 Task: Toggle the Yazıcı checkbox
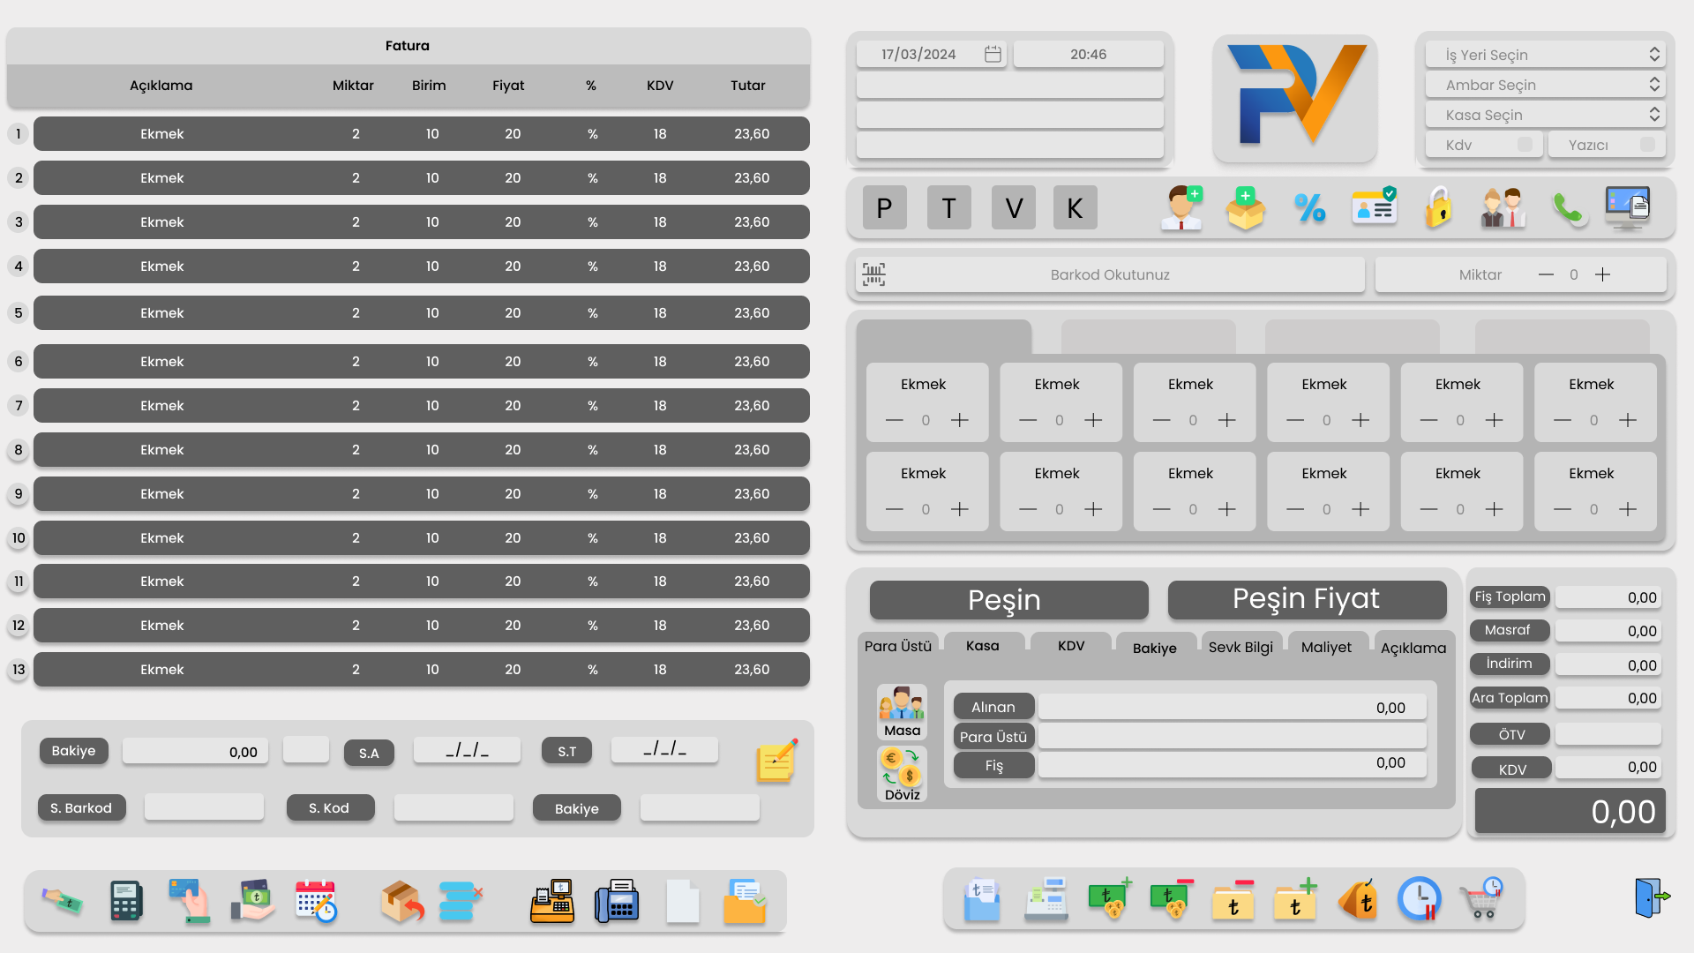click(1646, 145)
